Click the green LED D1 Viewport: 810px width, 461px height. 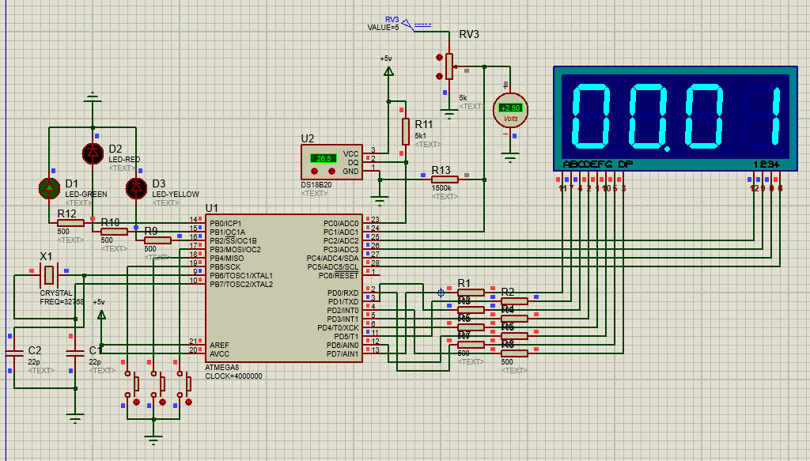pos(49,188)
